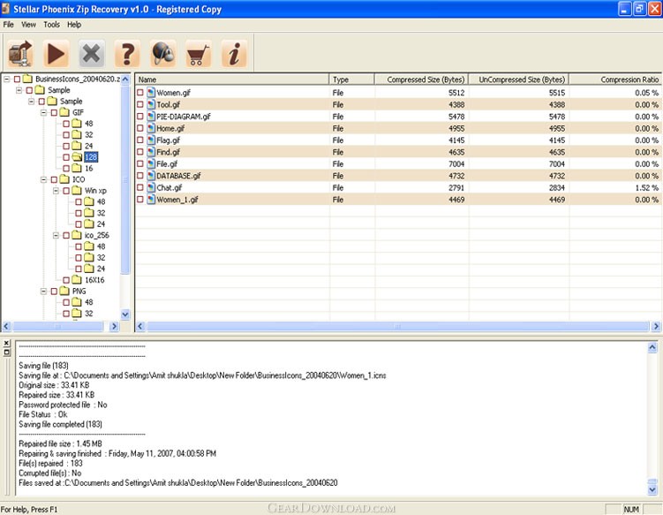Viewport: 663px width, 515px height.
Task: Close the log panel with small x
Action: (6, 344)
